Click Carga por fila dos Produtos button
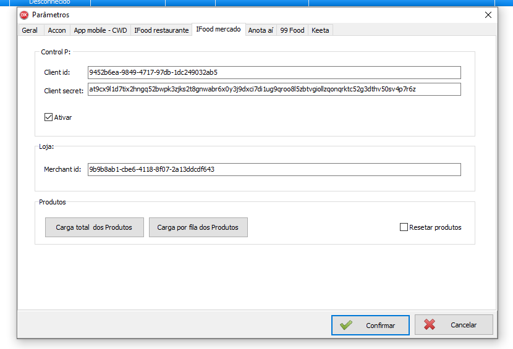Viewport: 513px width, 349px height. click(x=198, y=227)
